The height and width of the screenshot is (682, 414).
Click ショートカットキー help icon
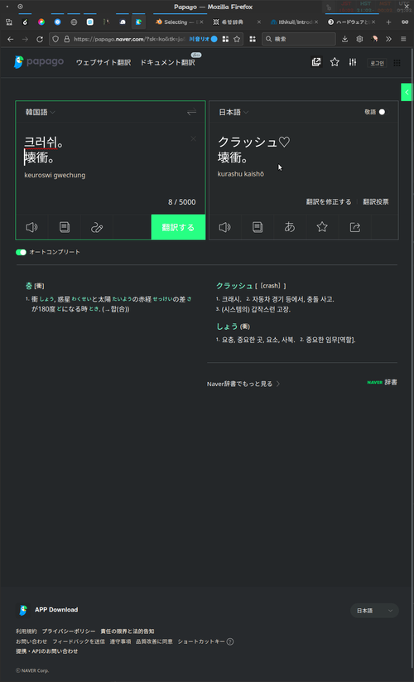click(230, 641)
